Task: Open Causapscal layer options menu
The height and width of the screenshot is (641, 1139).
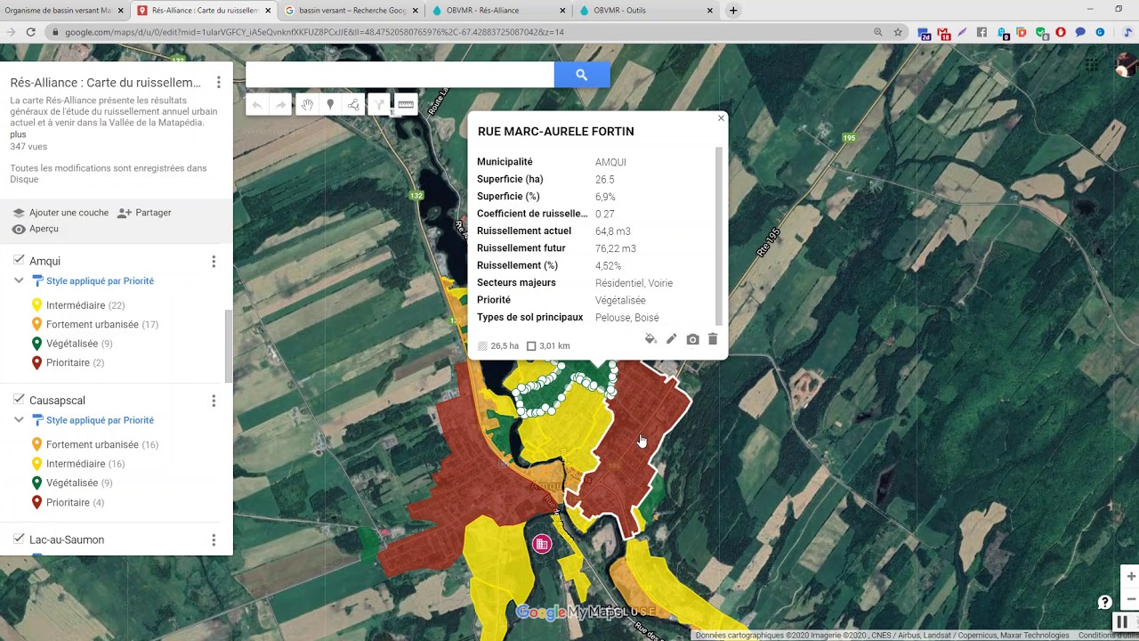Action: tap(214, 401)
